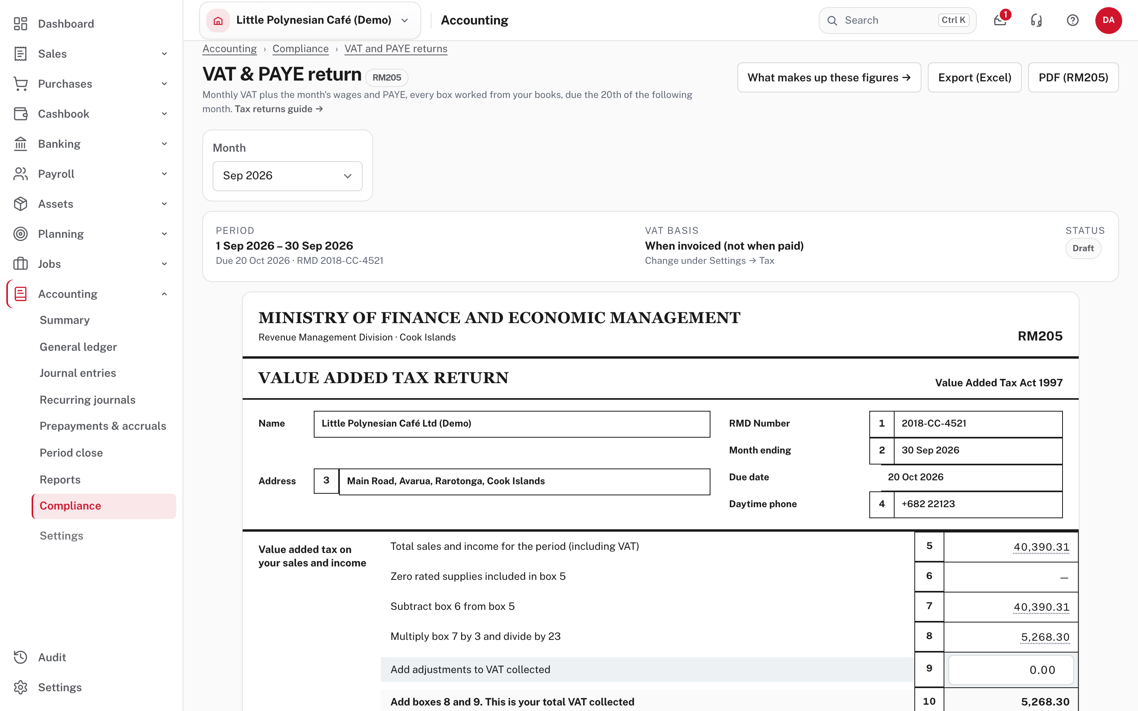
Task: Open Prepayments & accruals submenu item
Action: click(102, 425)
